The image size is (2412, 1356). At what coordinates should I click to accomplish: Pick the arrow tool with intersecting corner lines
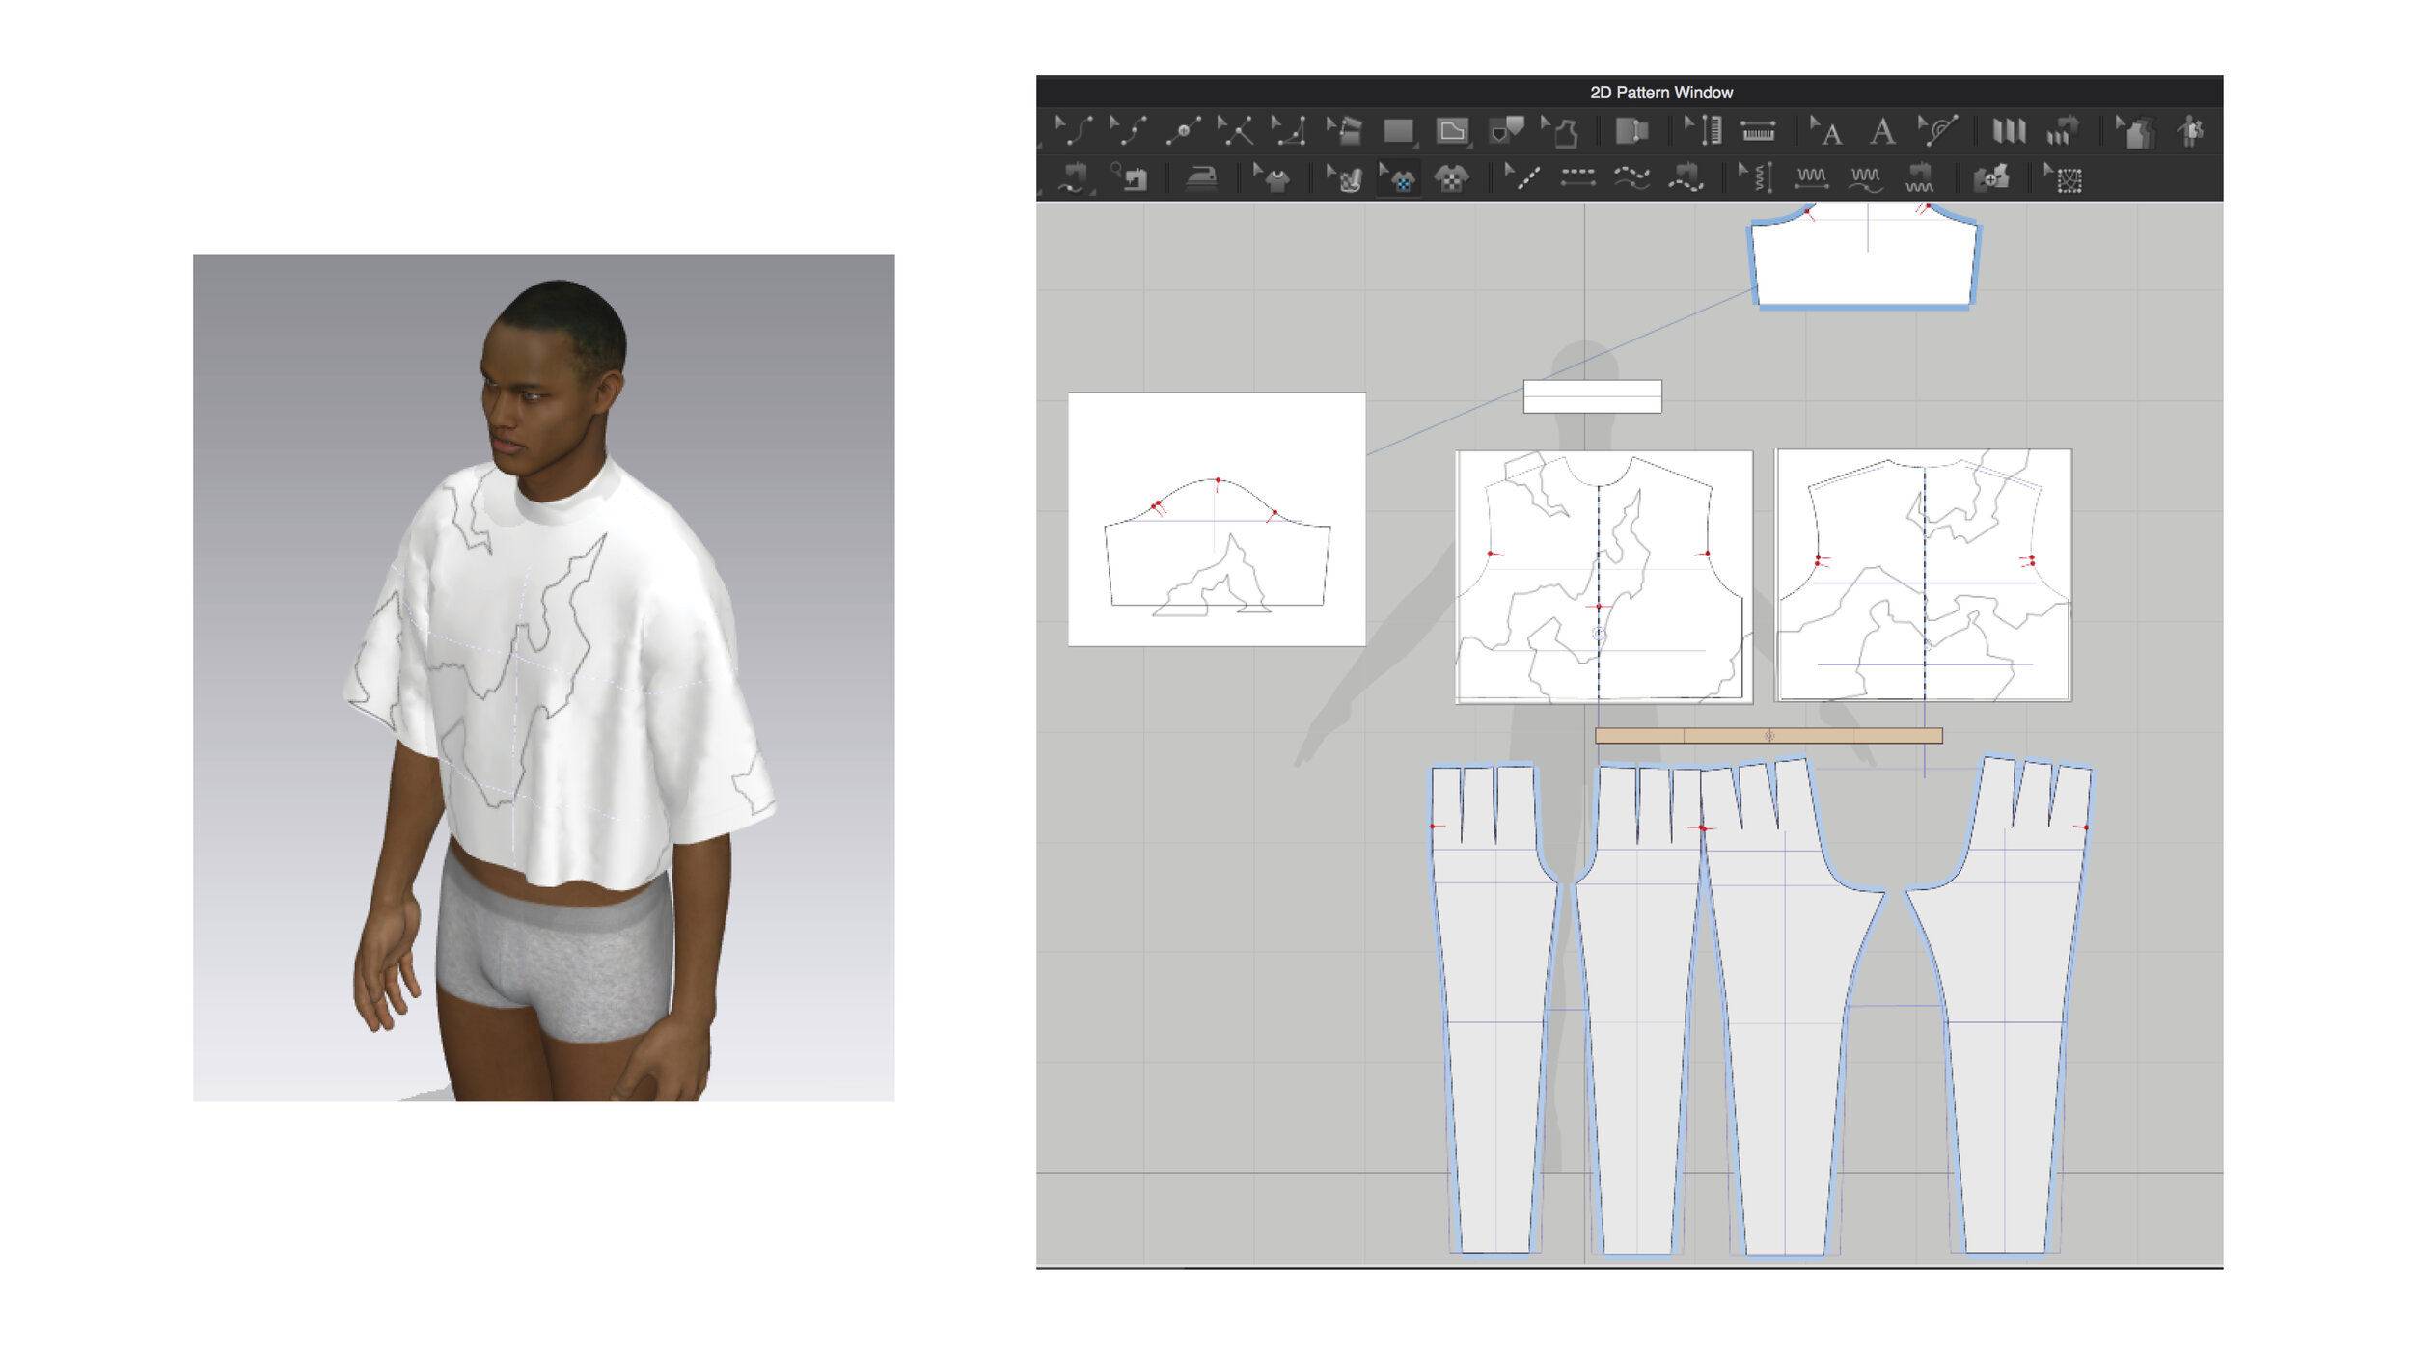[1236, 130]
